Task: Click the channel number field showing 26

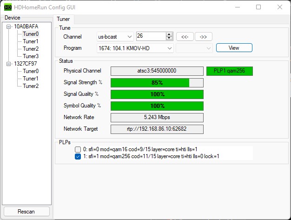Action: click(x=151, y=36)
